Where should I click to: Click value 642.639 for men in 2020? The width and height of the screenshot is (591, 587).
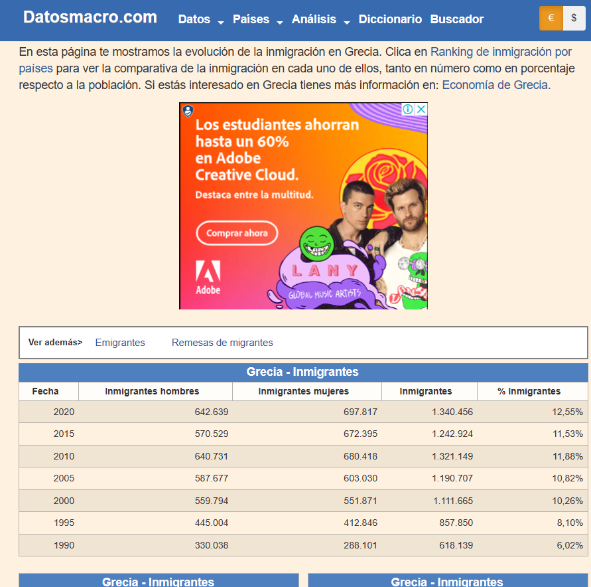point(212,412)
